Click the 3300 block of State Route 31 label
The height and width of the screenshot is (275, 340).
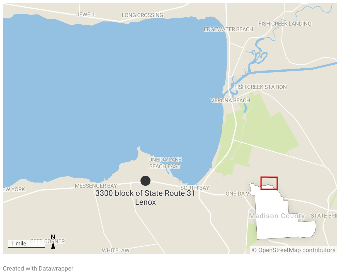coord(145,193)
